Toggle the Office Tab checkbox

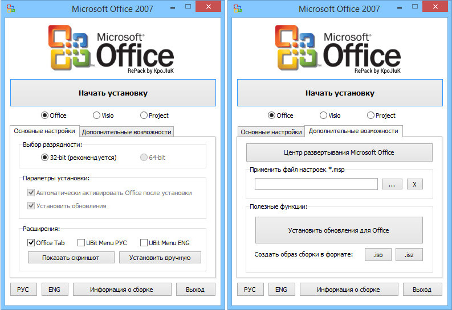coord(31,243)
